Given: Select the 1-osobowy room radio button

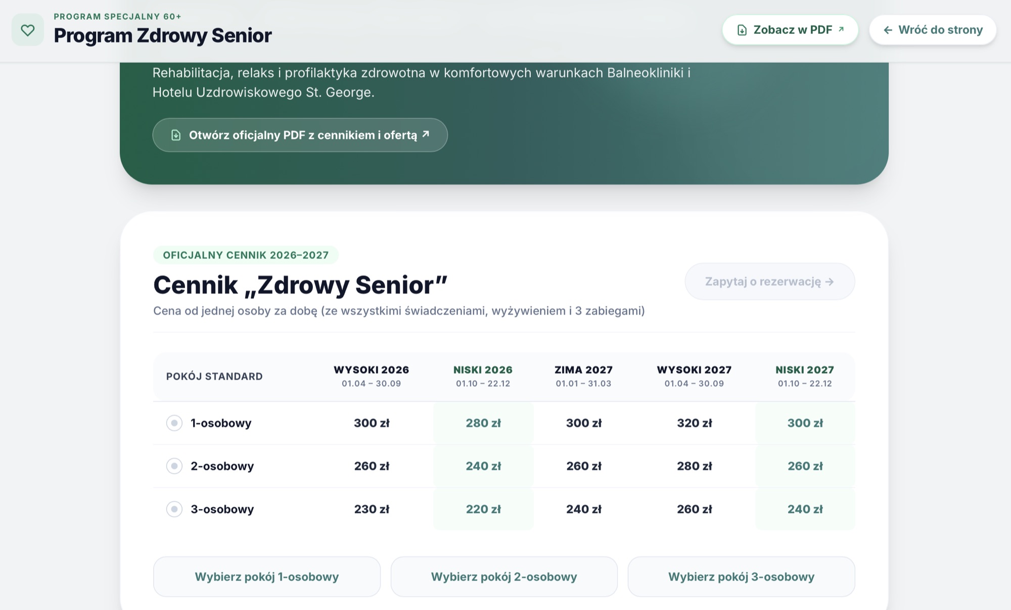Looking at the screenshot, I should pyautogui.click(x=174, y=423).
